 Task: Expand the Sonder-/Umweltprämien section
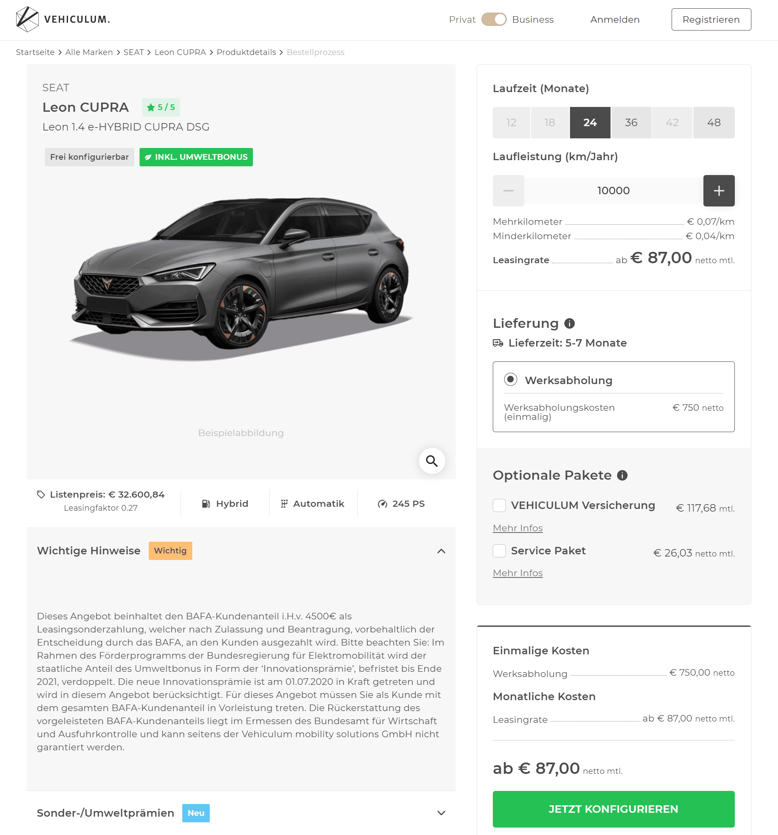tap(441, 813)
